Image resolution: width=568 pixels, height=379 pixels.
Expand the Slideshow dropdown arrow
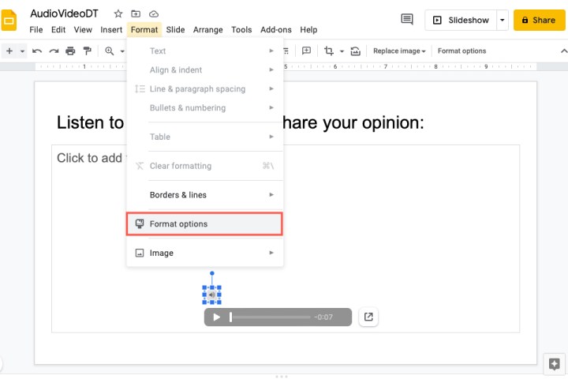503,20
